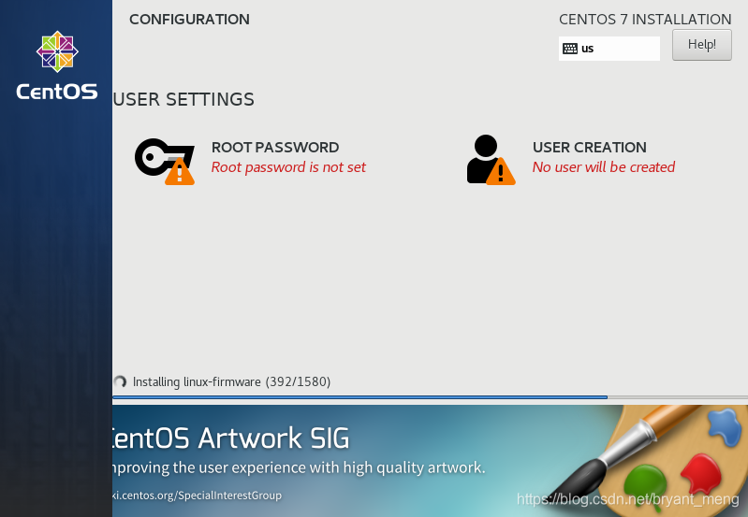748x517 pixels.
Task: Click the CentOS Artwork SIG banner
Action: (x=430, y=461)
